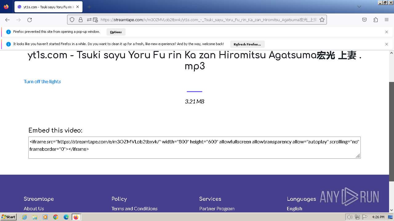This screenshot has height=221, width=394.
Task: Open the media player taskbar icon
Action: click(45, 217)
